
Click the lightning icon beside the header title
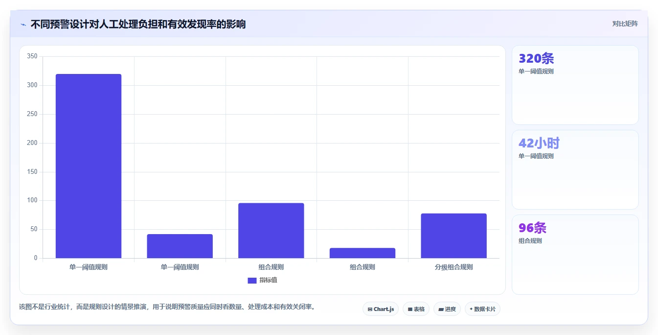coord(23,24)
